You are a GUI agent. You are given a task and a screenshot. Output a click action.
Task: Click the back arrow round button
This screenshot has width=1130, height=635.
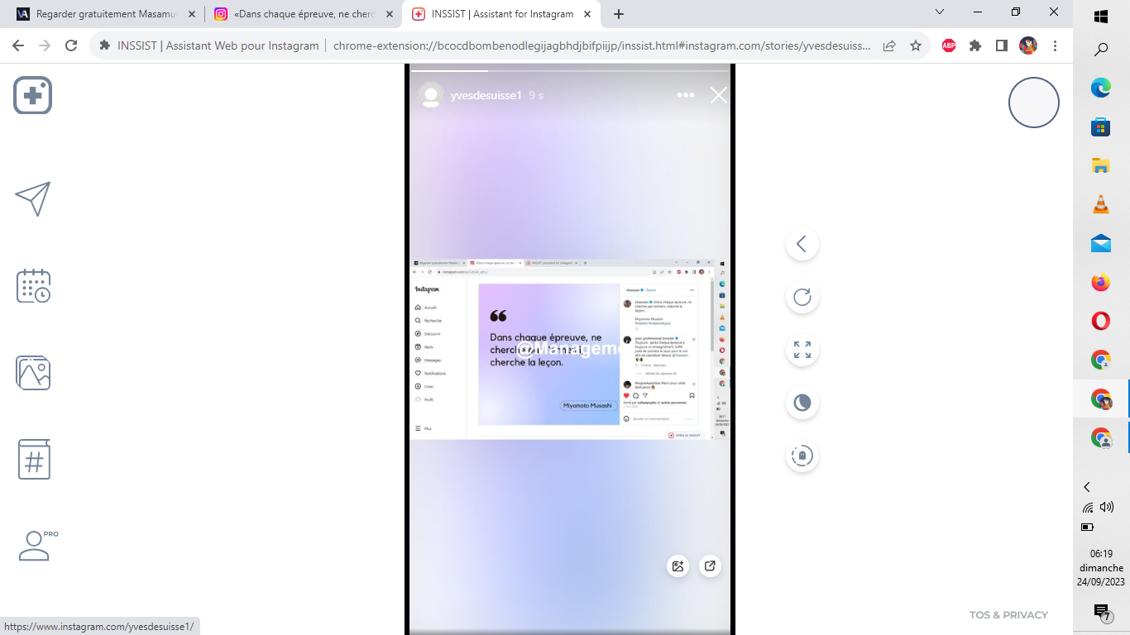(x=802, y=244)
